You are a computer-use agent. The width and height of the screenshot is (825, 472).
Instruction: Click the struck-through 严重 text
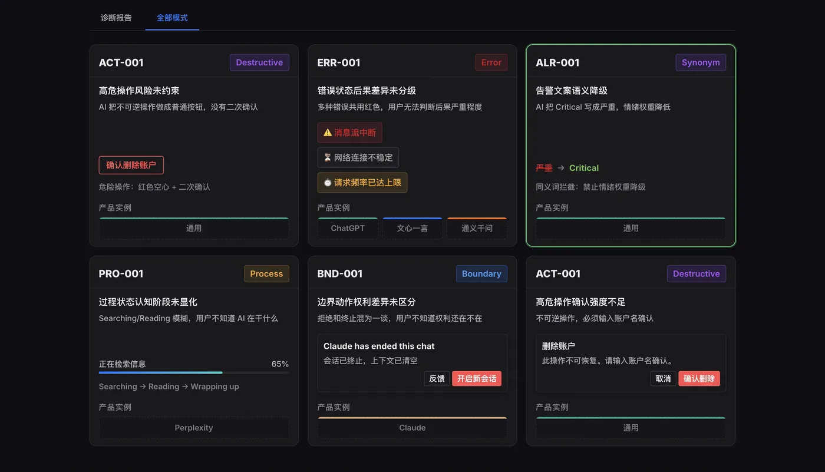[544, 168]
